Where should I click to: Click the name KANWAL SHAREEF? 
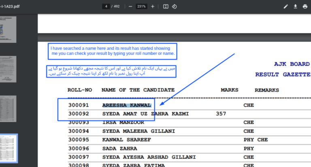pos(126,140)
